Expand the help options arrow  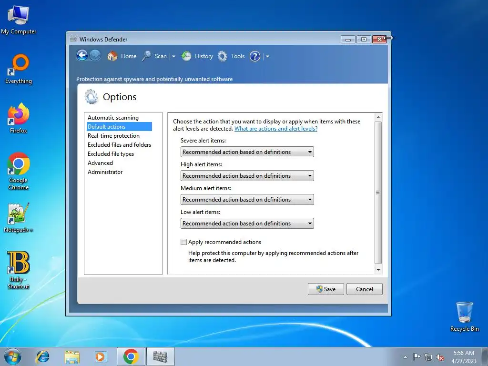267,56
